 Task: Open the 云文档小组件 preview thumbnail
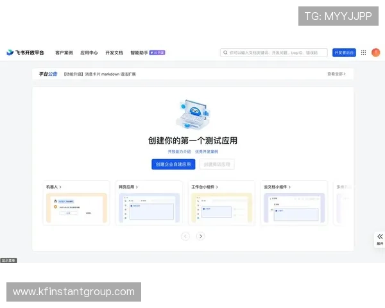point(294,208)
